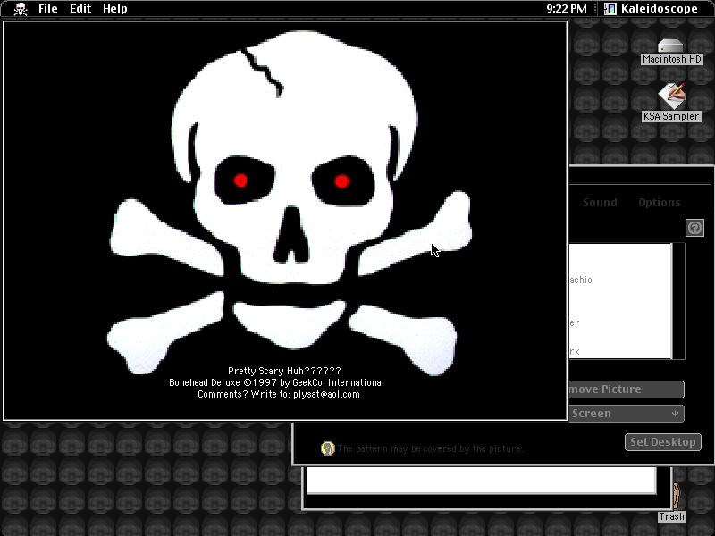Click the "pattern may be covered" note text

coord(430,448)
